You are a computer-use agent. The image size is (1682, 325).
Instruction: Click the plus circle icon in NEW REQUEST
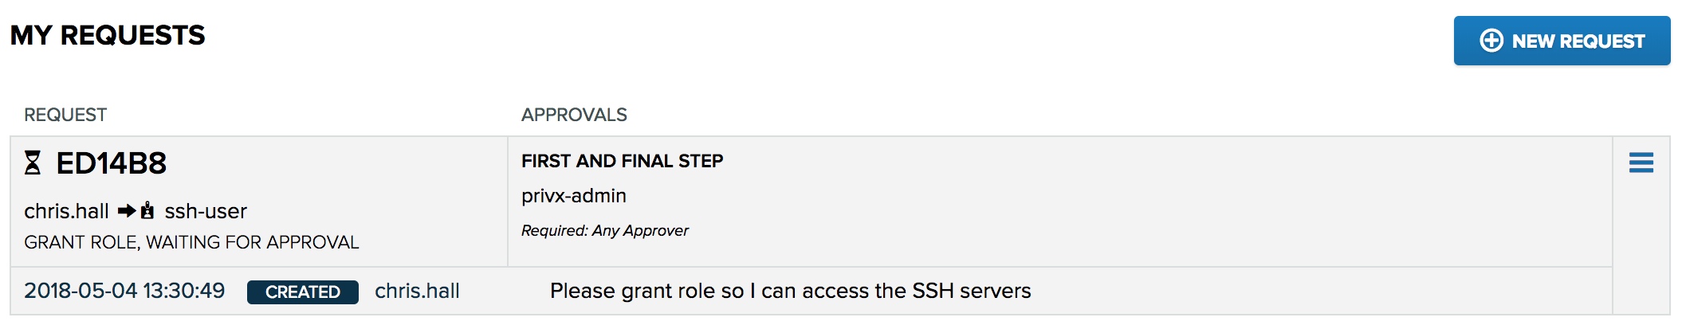(1491, 41)
